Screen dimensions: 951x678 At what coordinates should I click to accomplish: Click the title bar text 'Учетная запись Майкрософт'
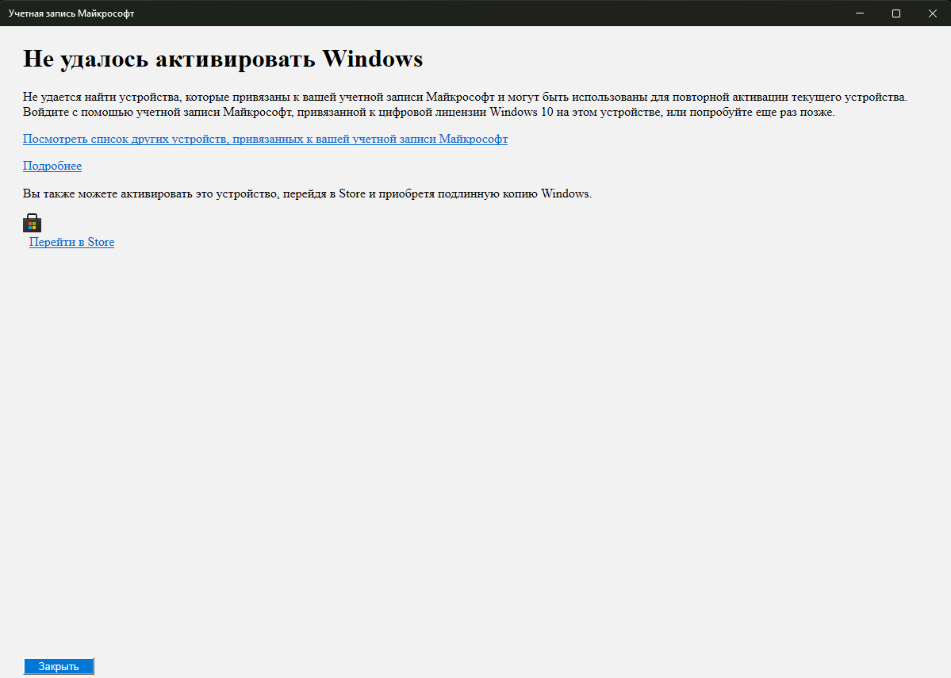click(71, 13)
